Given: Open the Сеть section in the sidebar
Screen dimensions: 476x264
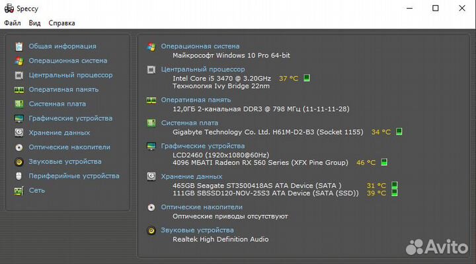Looking at the screenshot, I should click(37, 190).
